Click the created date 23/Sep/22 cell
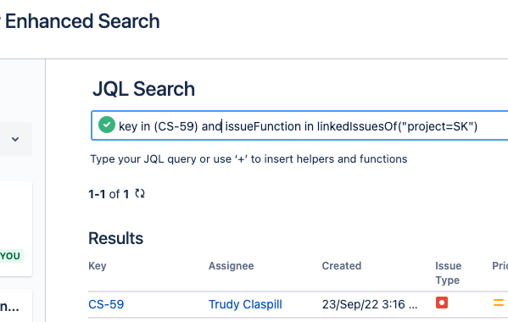Screen dimensions: 508x322 pos(370,304)
